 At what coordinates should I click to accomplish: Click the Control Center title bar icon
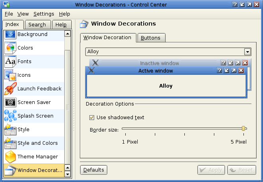click(6, 4)
